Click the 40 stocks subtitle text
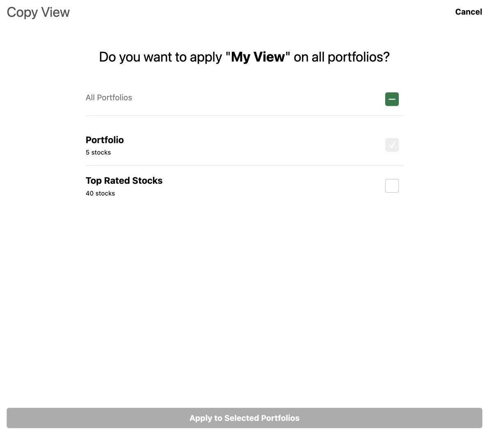The height and width of the screenshot is (438, 496). pos(100,193)
